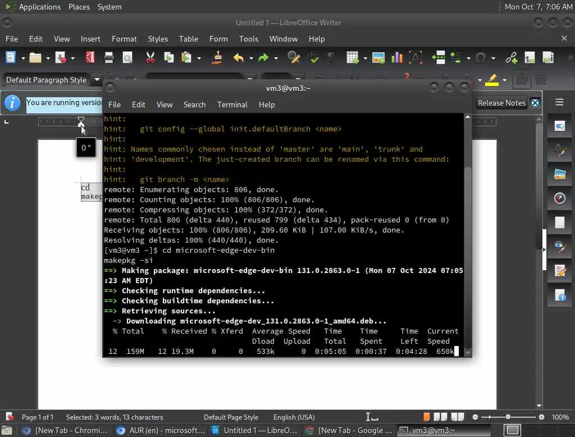Open sidebar Properties deck icon
Viewport: 575px width, 437px height.
pyautogui.click(x=559, y=126)
